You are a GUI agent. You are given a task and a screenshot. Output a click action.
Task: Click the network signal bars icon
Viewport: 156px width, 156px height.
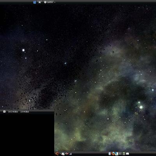[71, 154]
